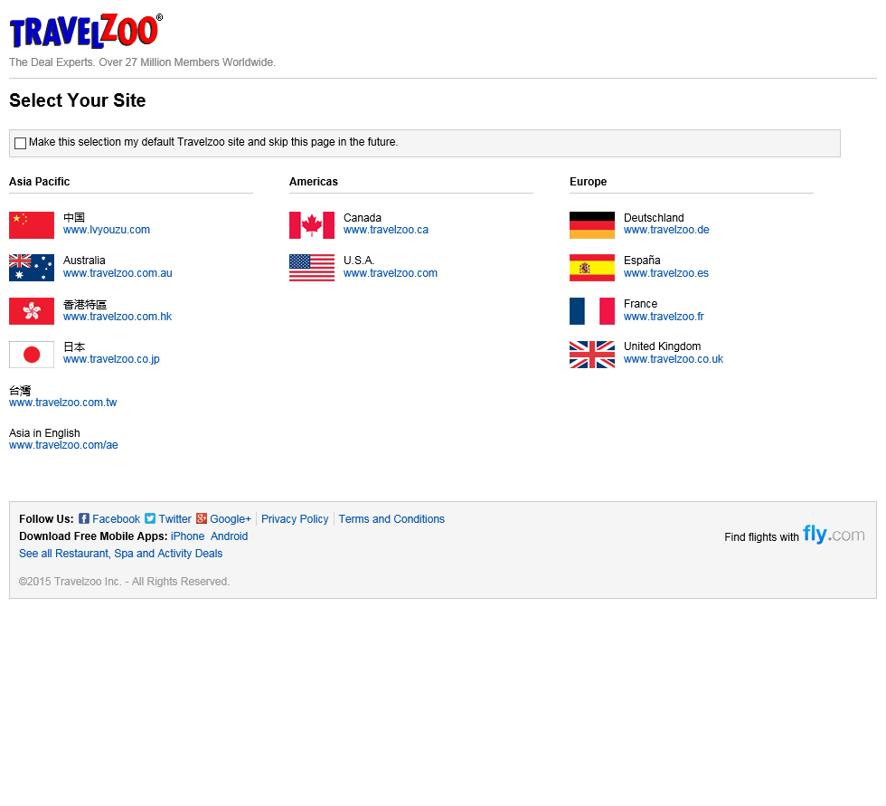The width and height of the screenshot is (886, 806).
Task: Open the www.lvyouzu.com link
Action: coord(107,230)
